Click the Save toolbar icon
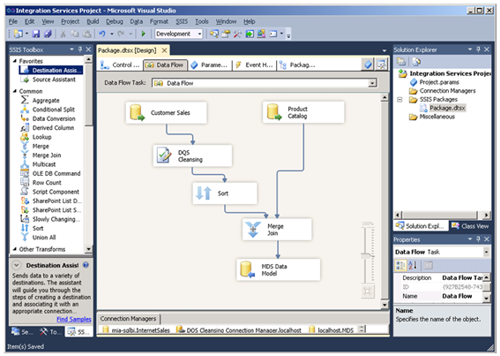 click(36, 34)
